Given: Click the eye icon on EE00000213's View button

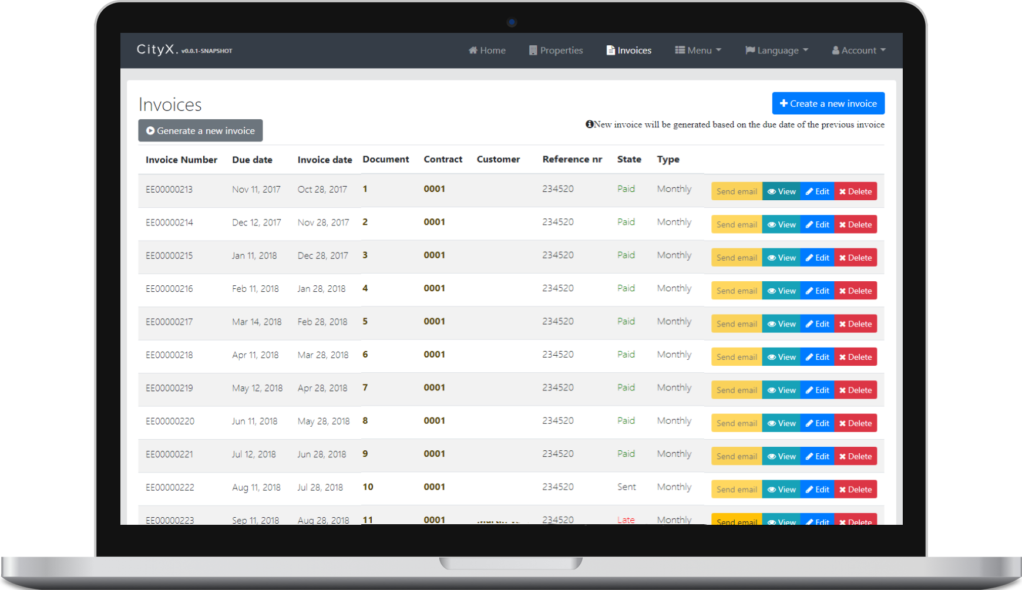Looking at the screenshot, I should tap(772, 191).
